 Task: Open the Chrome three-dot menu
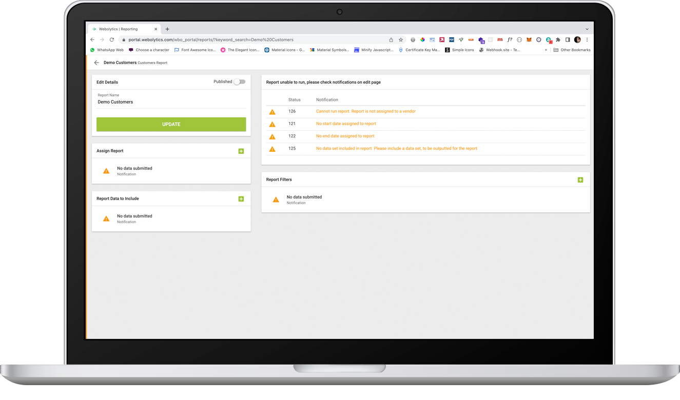pos(587,39)
